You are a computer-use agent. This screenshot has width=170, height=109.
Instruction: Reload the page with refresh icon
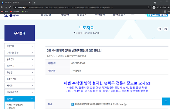click(10, 7)
